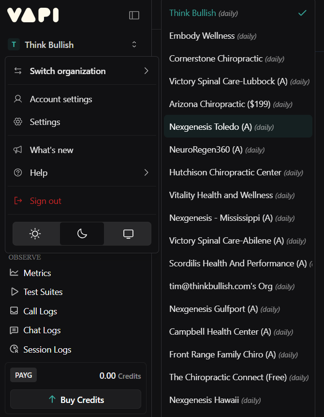Click the Account settings person icon
The height and width of the screenshot is (417, 324).
18,99
